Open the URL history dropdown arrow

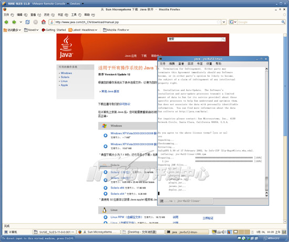coord(224,22)
